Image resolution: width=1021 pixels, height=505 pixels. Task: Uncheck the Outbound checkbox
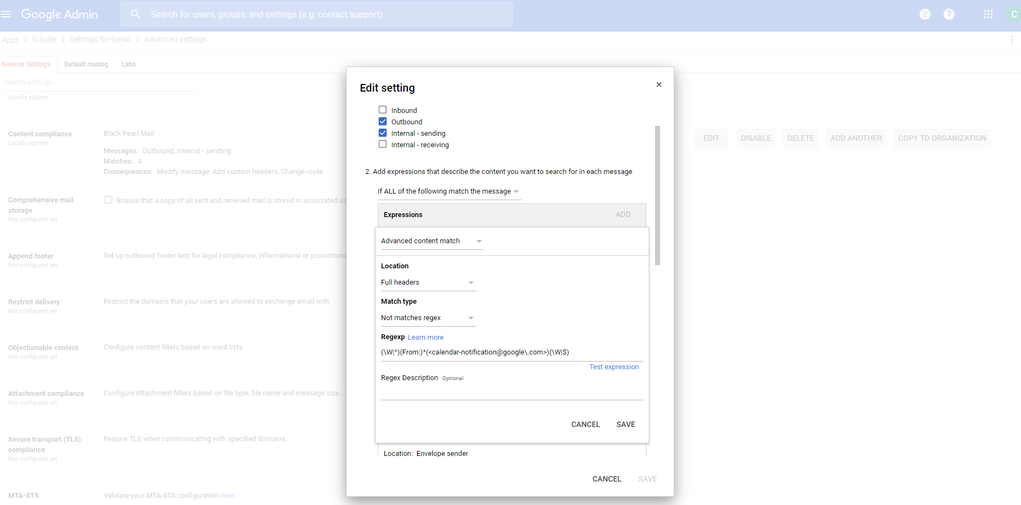click(x=383, y=122)
